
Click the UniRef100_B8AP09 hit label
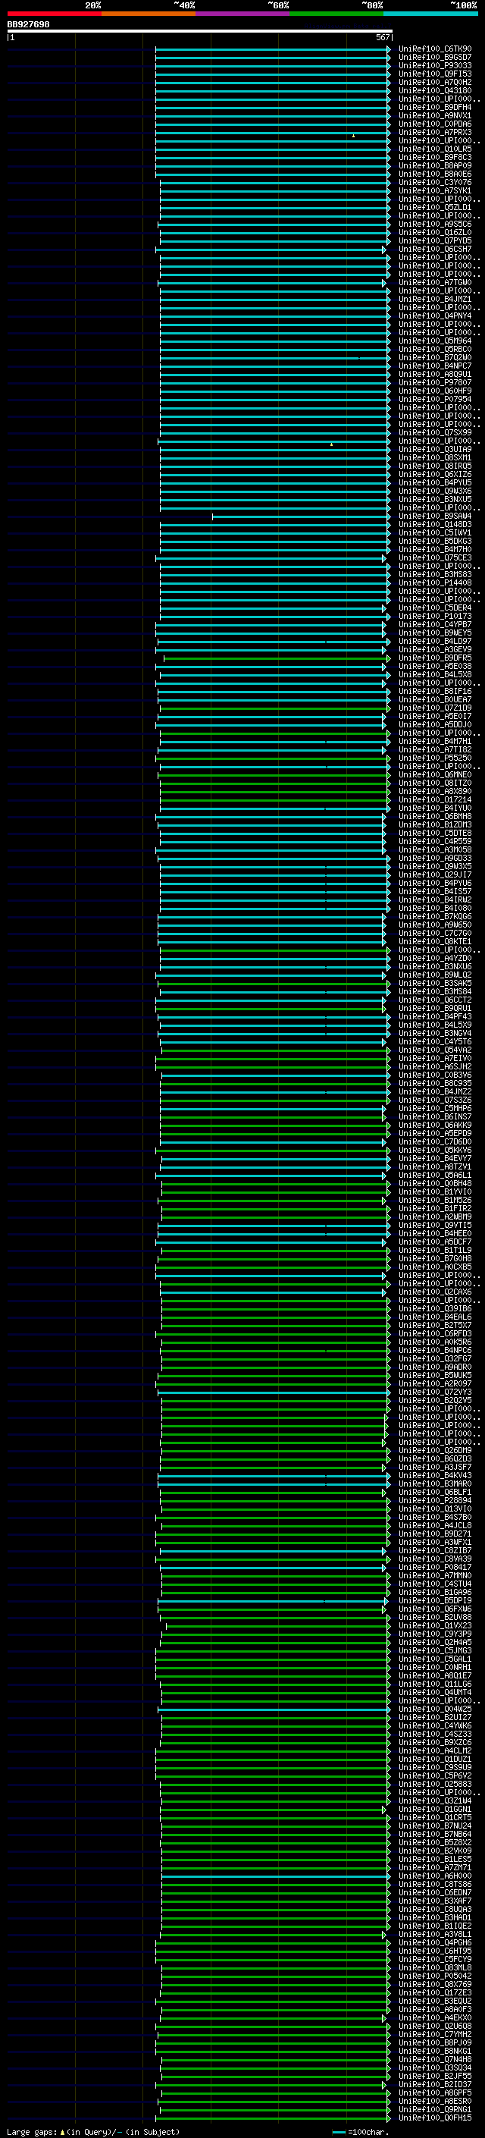434,165
